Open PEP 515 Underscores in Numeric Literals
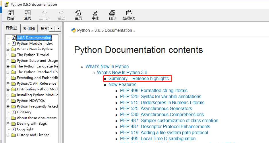269x143 pixels. 162,102
